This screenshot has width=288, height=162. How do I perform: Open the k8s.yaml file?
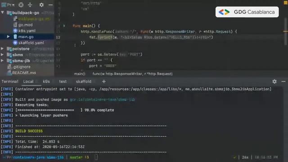coord(27,31)
